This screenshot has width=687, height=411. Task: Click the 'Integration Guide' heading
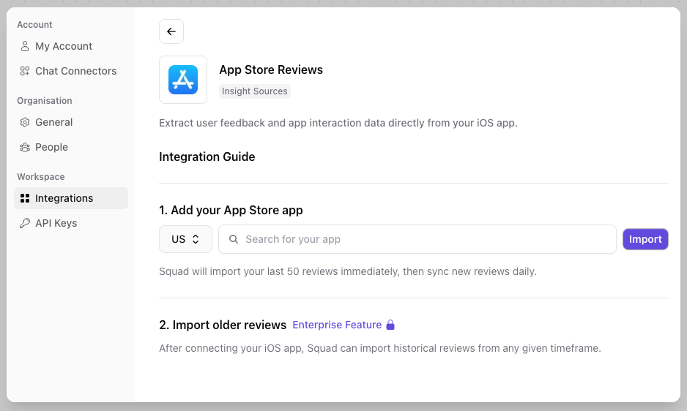[x=207, y=157]
